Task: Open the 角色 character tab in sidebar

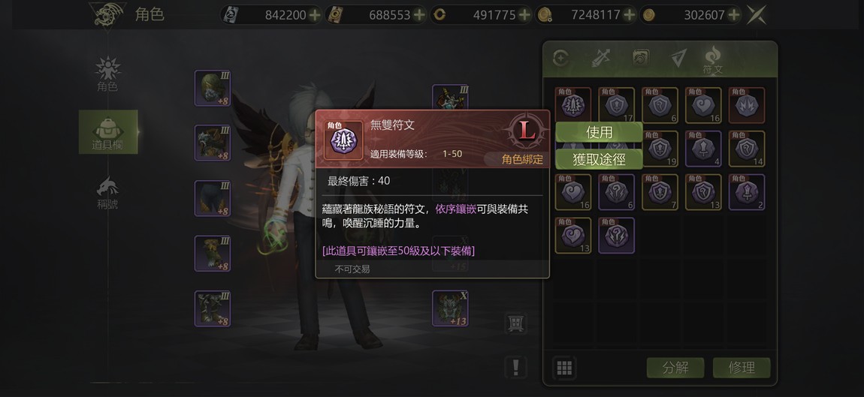Action: pyautogui.click(x=107, y=74)
